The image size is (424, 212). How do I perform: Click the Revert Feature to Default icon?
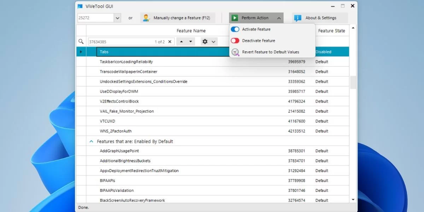tap(234, 52)
